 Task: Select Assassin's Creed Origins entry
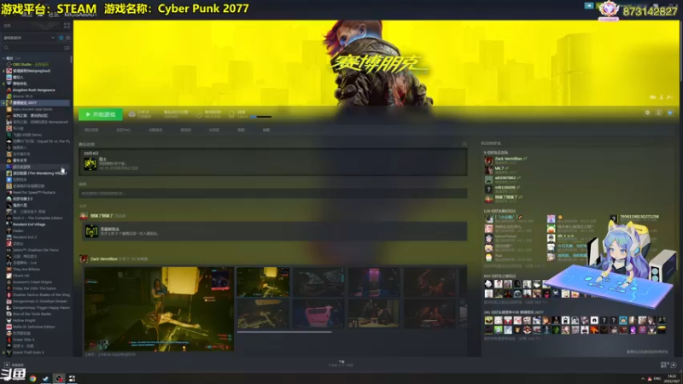tap(32, 282)
